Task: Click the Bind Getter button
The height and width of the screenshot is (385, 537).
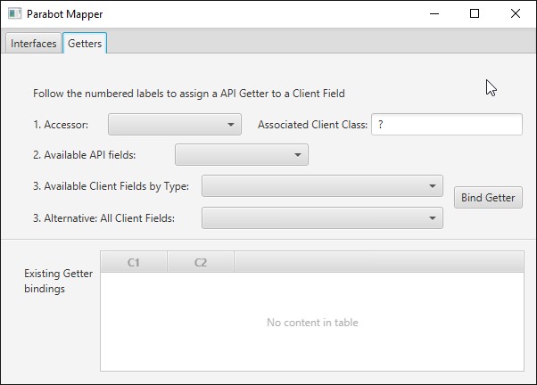Action: coord(488,198)
